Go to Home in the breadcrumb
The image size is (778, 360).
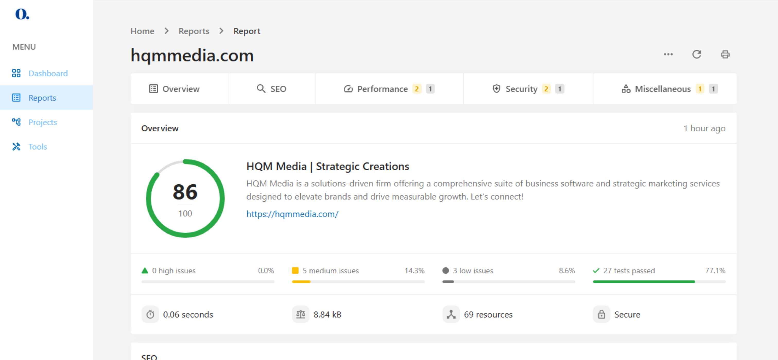142,31
